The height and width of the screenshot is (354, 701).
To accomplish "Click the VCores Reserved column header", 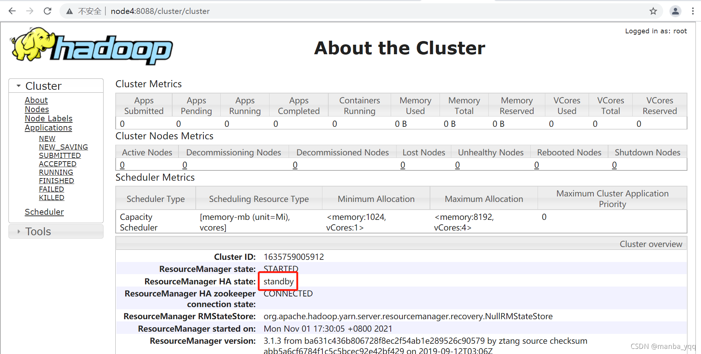I will [x=660, y=106].
